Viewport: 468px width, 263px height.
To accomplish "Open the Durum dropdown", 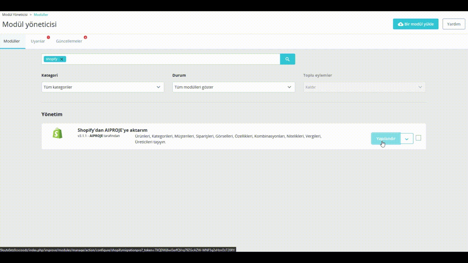I will [234, 87].
